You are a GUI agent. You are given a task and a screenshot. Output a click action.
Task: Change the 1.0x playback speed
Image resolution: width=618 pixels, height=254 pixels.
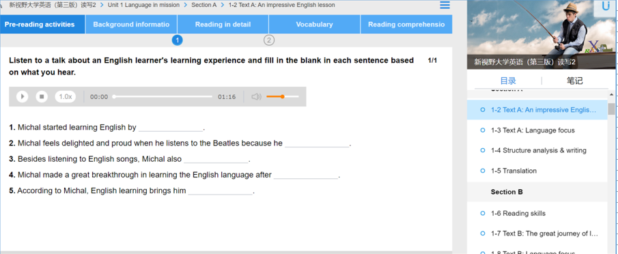pos(66,96)
